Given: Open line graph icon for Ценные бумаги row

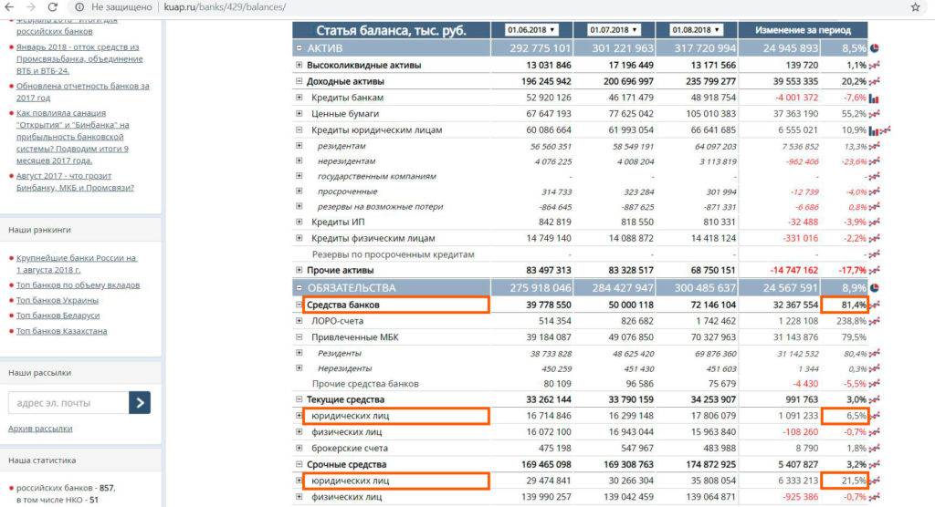Looking at the screenshot, I should point(875,114).
